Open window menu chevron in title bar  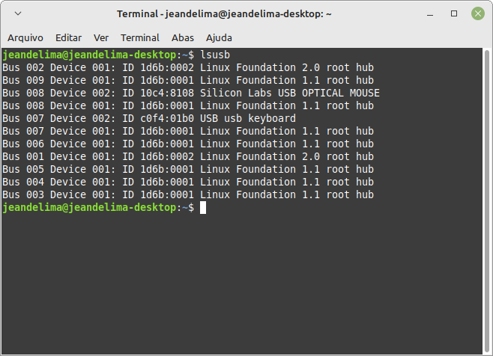click(18, 13)
